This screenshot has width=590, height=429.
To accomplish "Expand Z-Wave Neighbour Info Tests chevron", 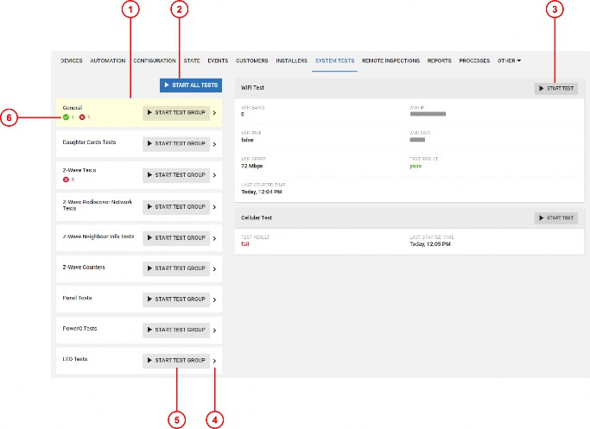I will (214, 238).
